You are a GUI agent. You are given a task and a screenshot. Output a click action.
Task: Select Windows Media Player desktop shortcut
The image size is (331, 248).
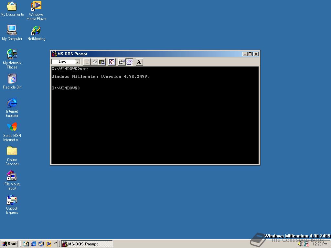pyautogui.click(x=36, y=11)
